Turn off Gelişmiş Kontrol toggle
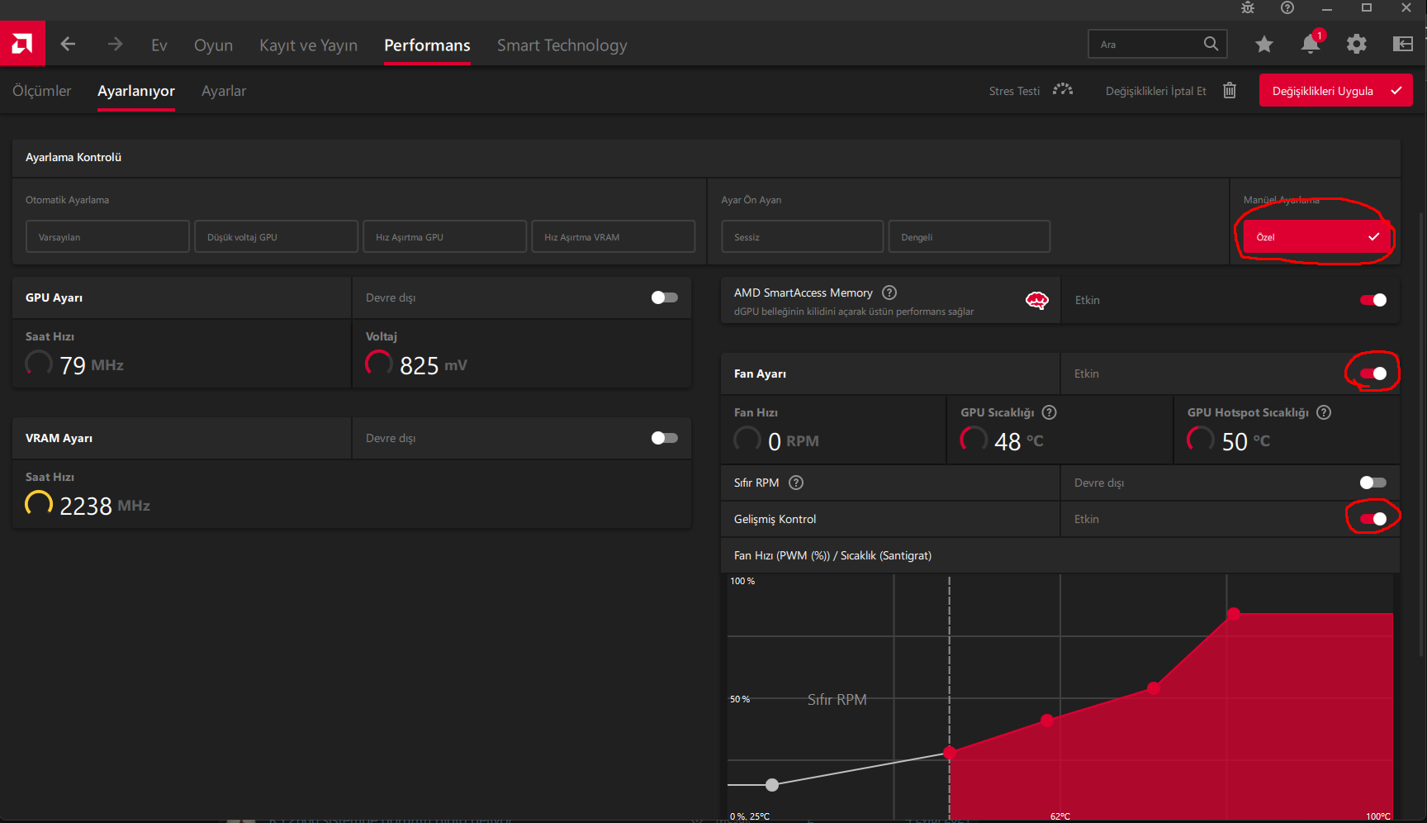Screen dimensions: 1427x823 (1373, 519)
